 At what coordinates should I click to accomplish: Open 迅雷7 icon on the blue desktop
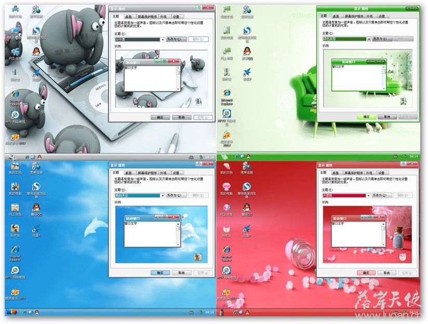36,228
